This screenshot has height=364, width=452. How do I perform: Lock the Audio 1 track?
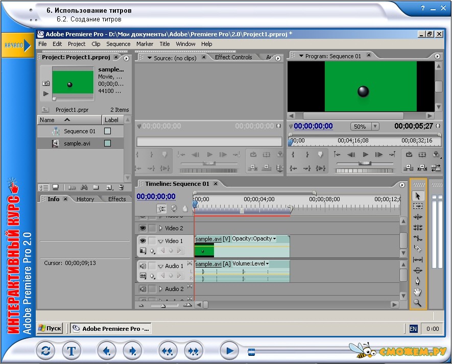pyautogui.click(x=152, y=265)
